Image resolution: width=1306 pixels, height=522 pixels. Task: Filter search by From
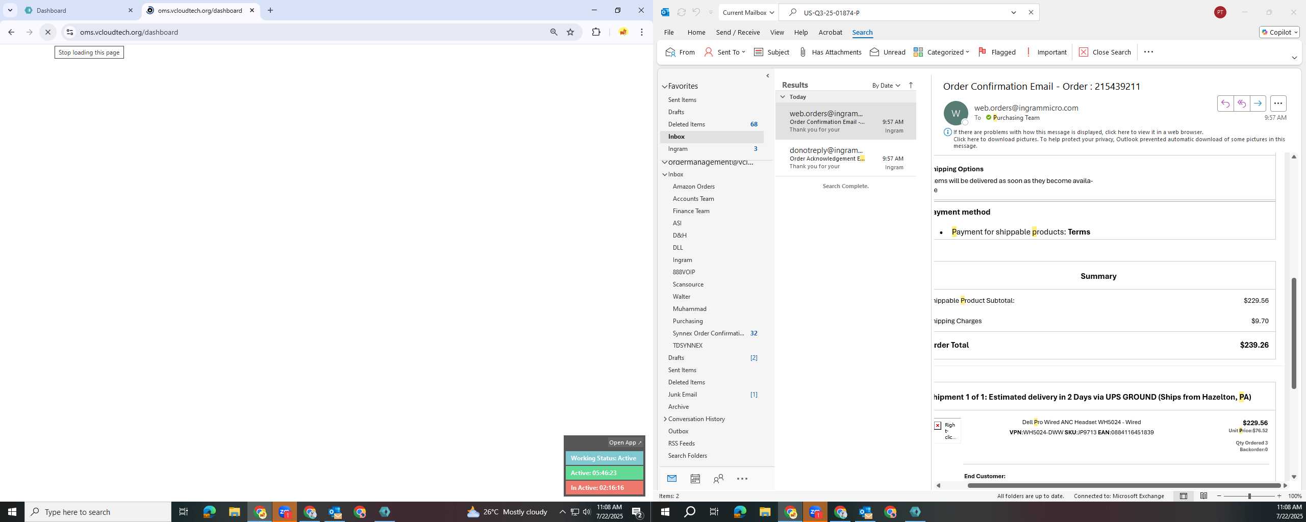click(x=680, y=52)
